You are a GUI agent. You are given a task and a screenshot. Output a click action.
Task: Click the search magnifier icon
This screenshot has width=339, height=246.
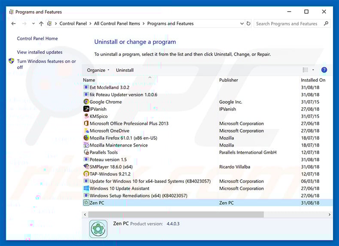tap(326, 23)
